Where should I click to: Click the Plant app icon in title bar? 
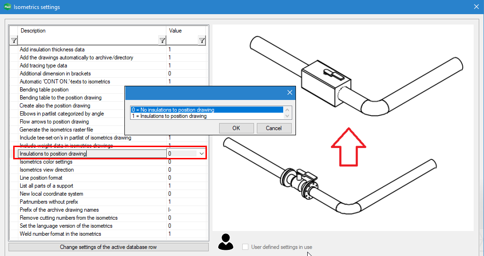click(8, 7)
